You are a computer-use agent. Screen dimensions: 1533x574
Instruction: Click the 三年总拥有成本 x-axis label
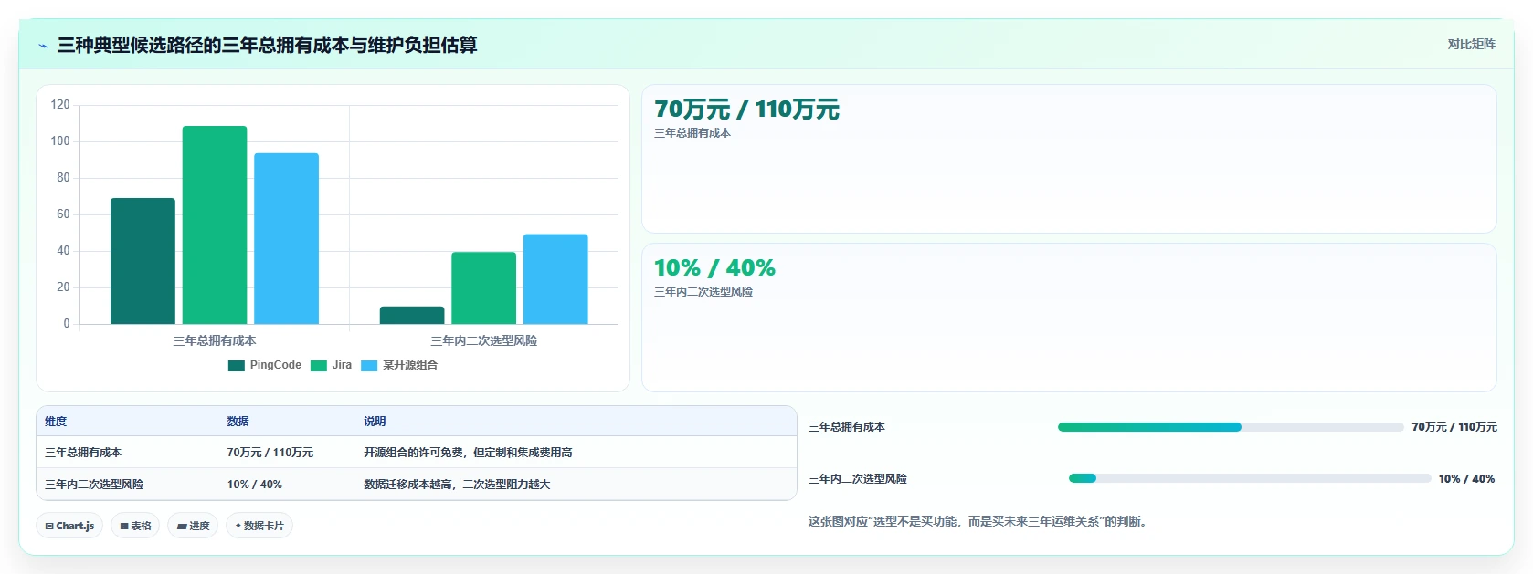[x=215, y=340]
